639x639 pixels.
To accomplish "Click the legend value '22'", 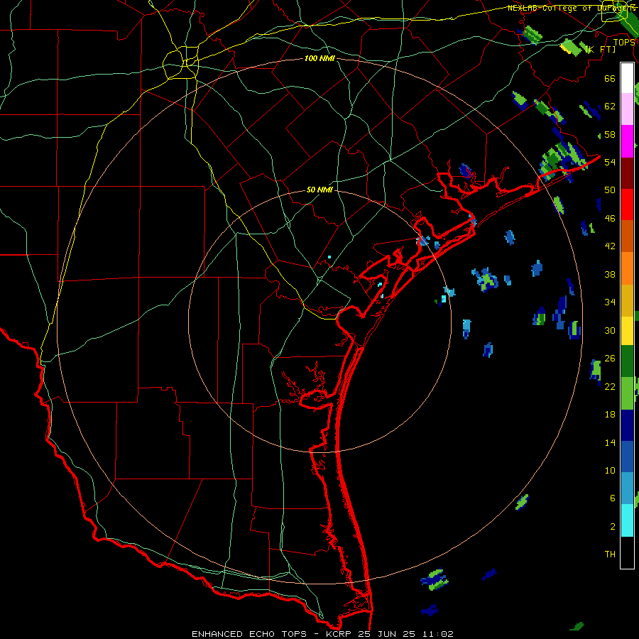I will tap(610, 386).
